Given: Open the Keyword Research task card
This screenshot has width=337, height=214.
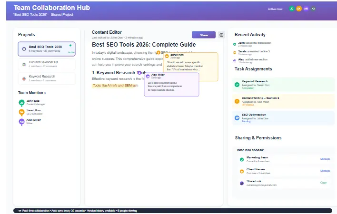Looking at the screenshot, I should [284, 85].
